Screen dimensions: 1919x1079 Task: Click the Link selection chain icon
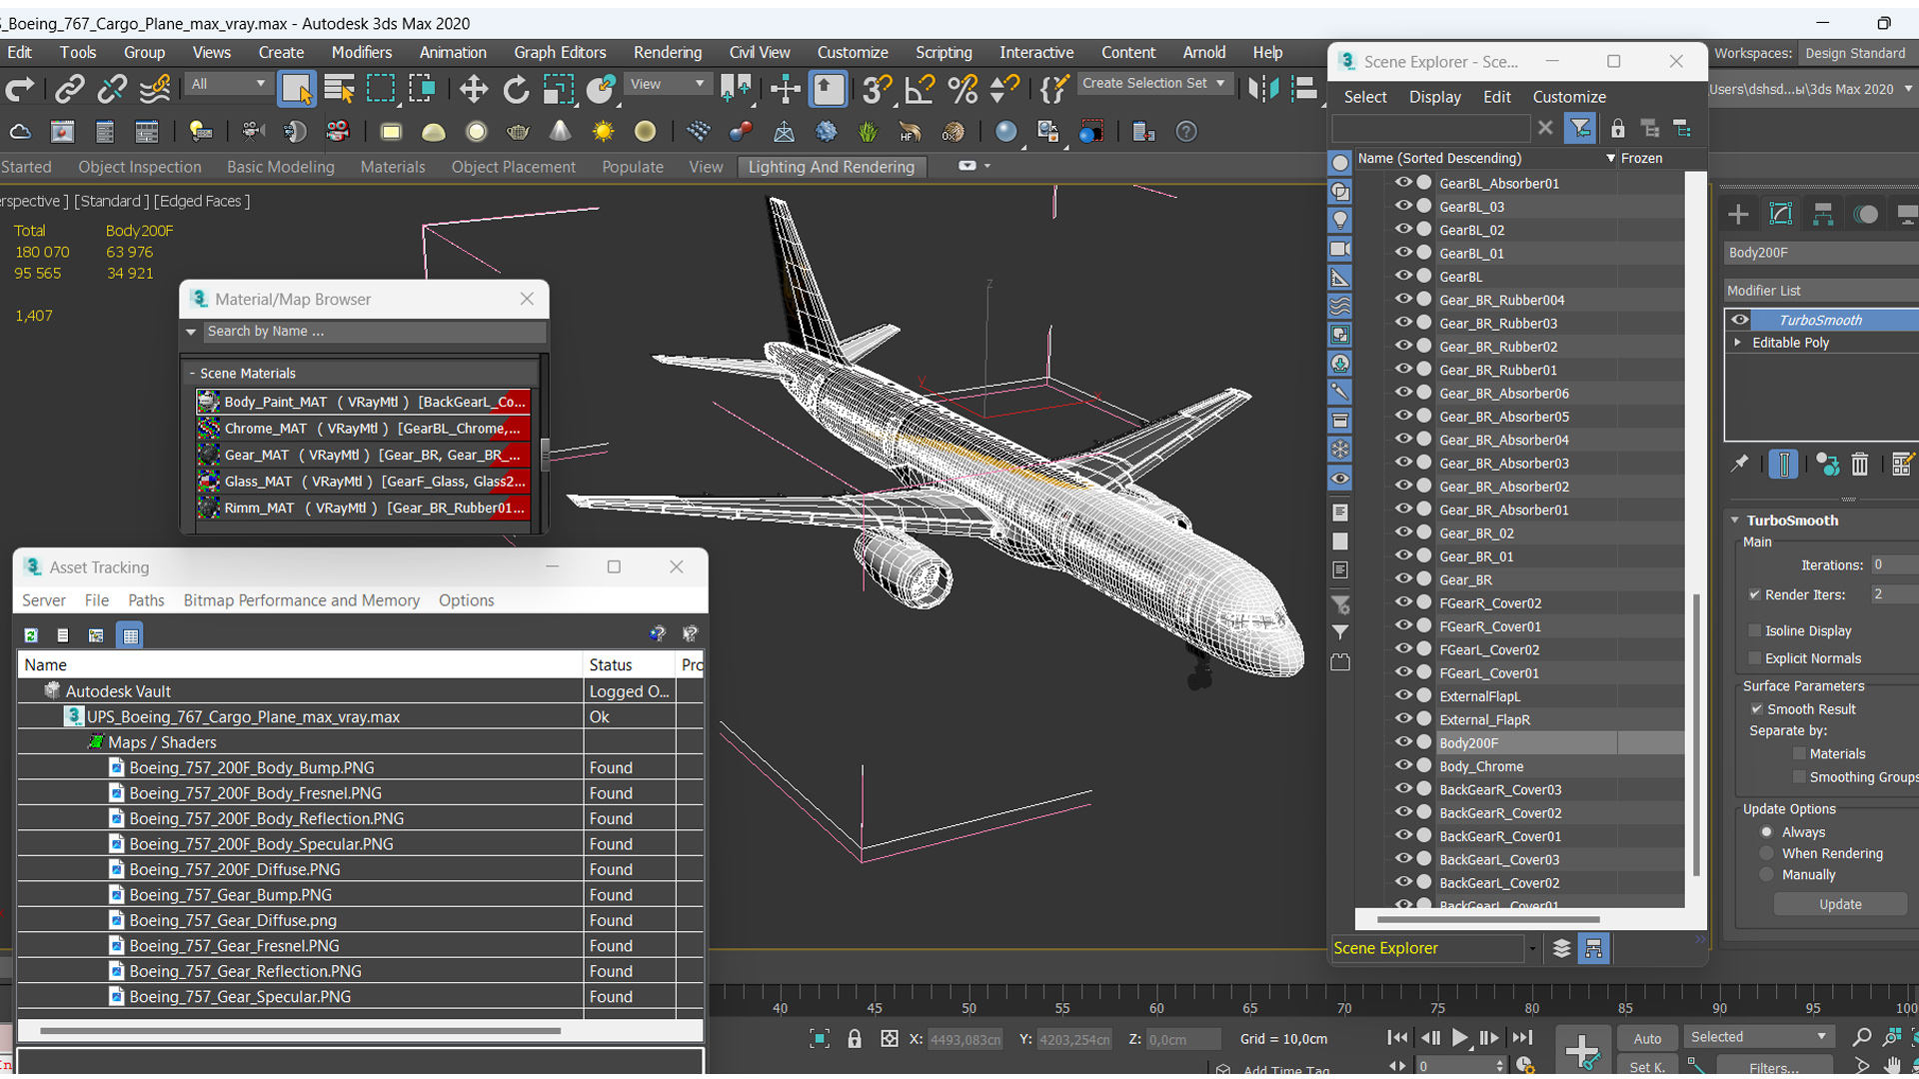69,90
